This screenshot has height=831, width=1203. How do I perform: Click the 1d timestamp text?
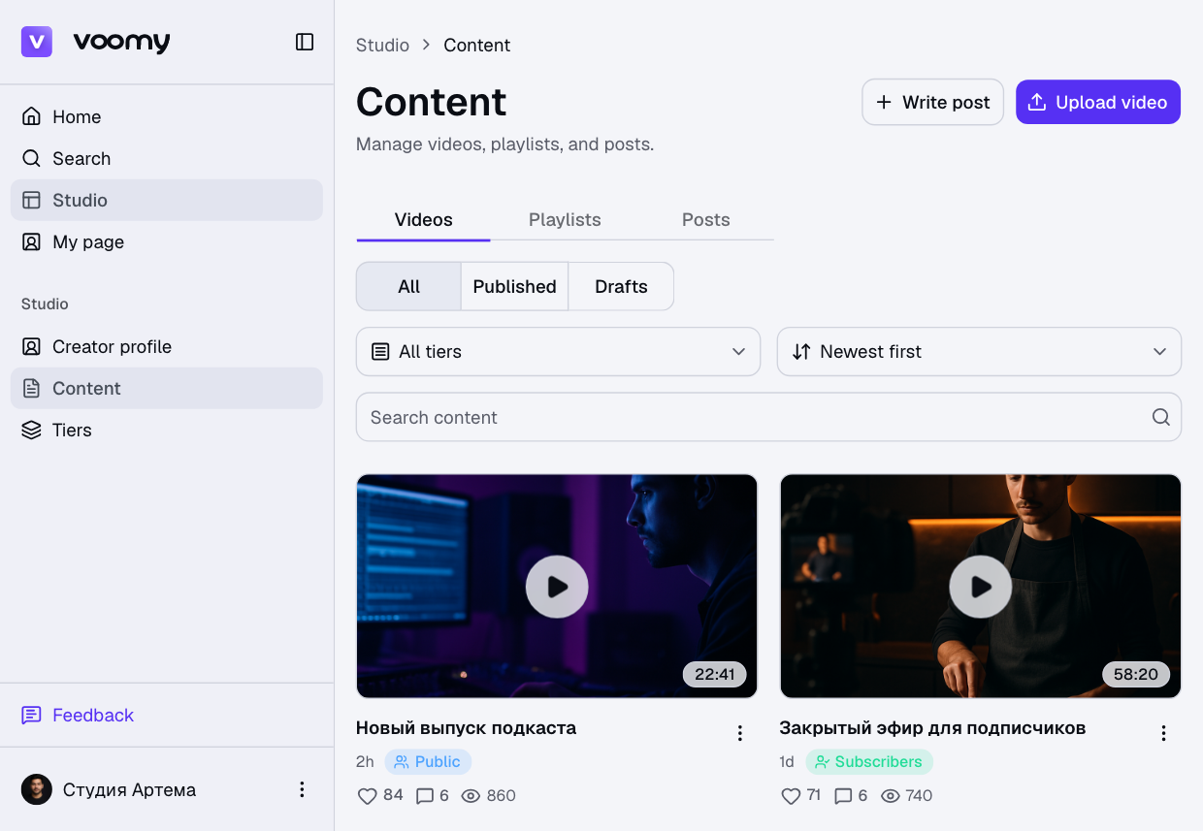coord(787,762)
